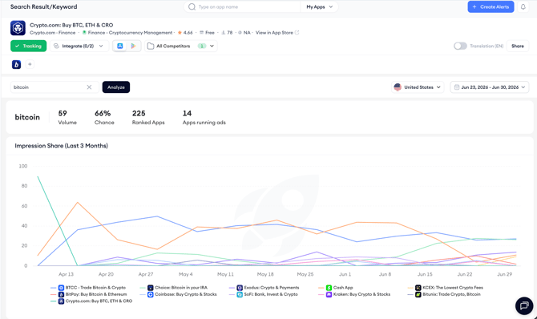Open the chat support bubble icon

pyautogui.click(x=524, y=305)
